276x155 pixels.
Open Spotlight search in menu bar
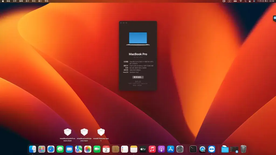(x=245, y=1)
